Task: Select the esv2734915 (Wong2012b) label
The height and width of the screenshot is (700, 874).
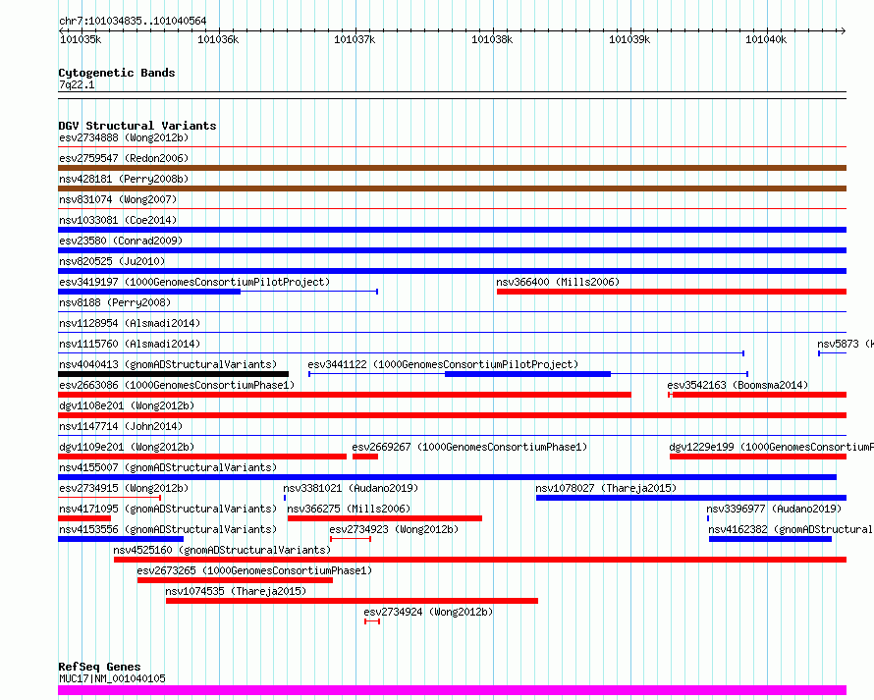Action: [124, 488]
